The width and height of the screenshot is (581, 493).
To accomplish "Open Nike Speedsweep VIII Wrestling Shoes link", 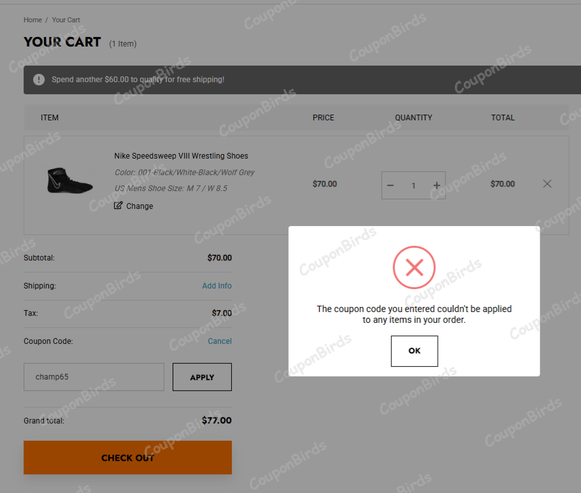I will tap(181, 156).
